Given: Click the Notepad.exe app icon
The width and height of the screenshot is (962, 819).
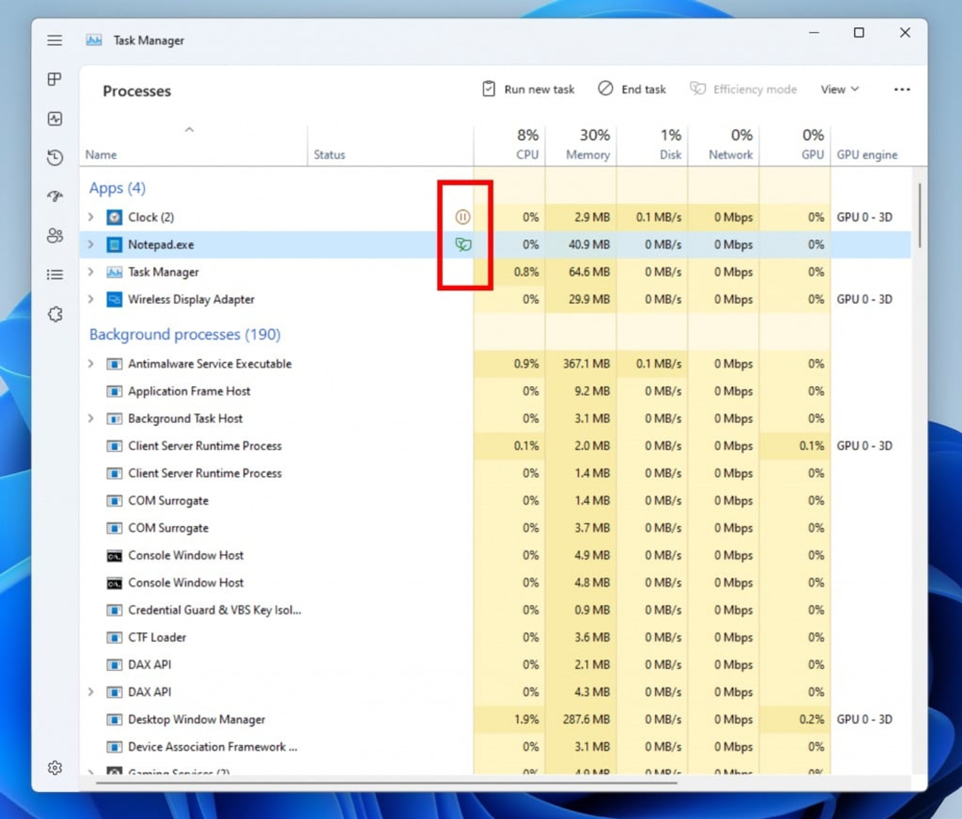Looking at the screenshot, I should (x=114, y=244).
